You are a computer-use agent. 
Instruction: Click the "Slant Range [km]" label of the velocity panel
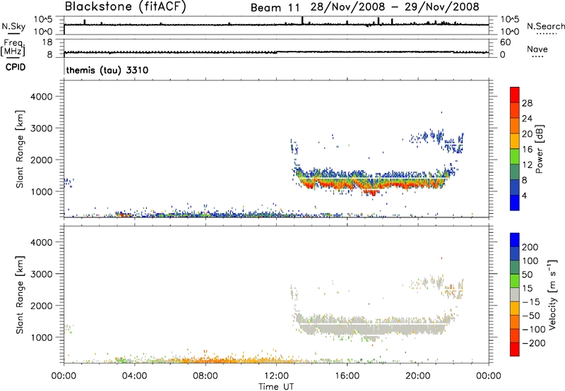[20, 294]
